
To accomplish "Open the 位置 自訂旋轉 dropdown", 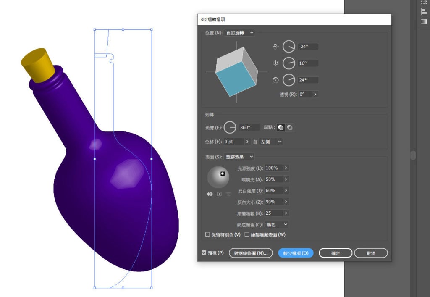I will (x=239, y=33).
